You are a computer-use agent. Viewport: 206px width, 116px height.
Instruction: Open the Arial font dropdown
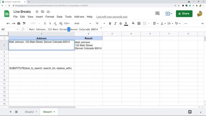point(82,24)
